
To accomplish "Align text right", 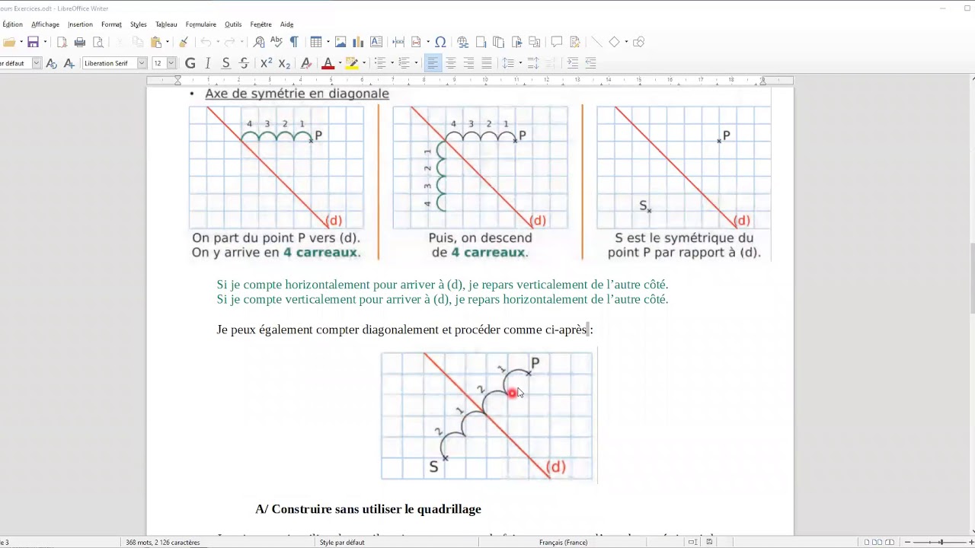I will coord(468,63).
